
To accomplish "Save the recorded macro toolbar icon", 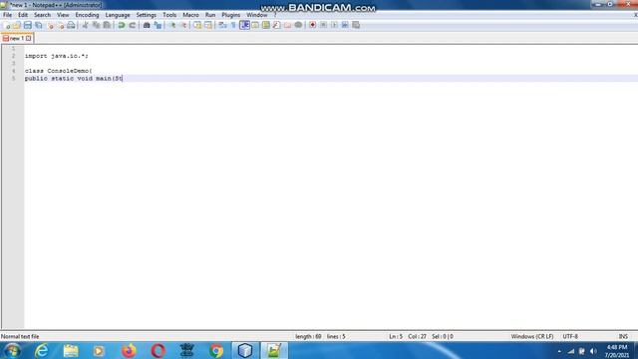I will click(356, 25).
